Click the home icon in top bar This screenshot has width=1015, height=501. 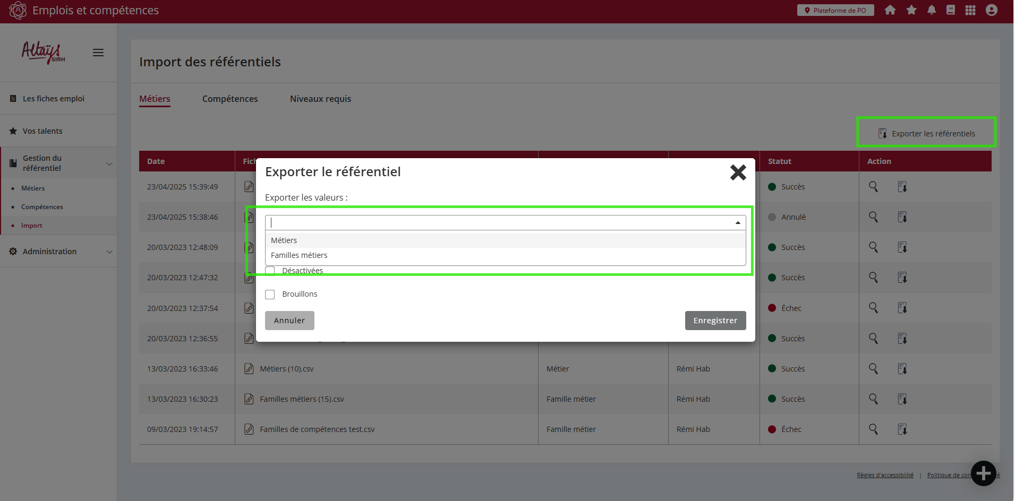[x=890, y=10]
